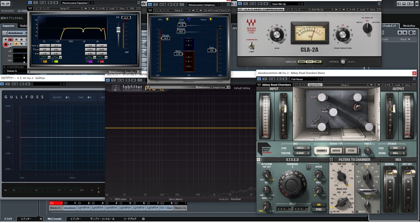Click the link icon above SYNC button
The height and width of the screenshot is (223, 420).
point(319,204)
